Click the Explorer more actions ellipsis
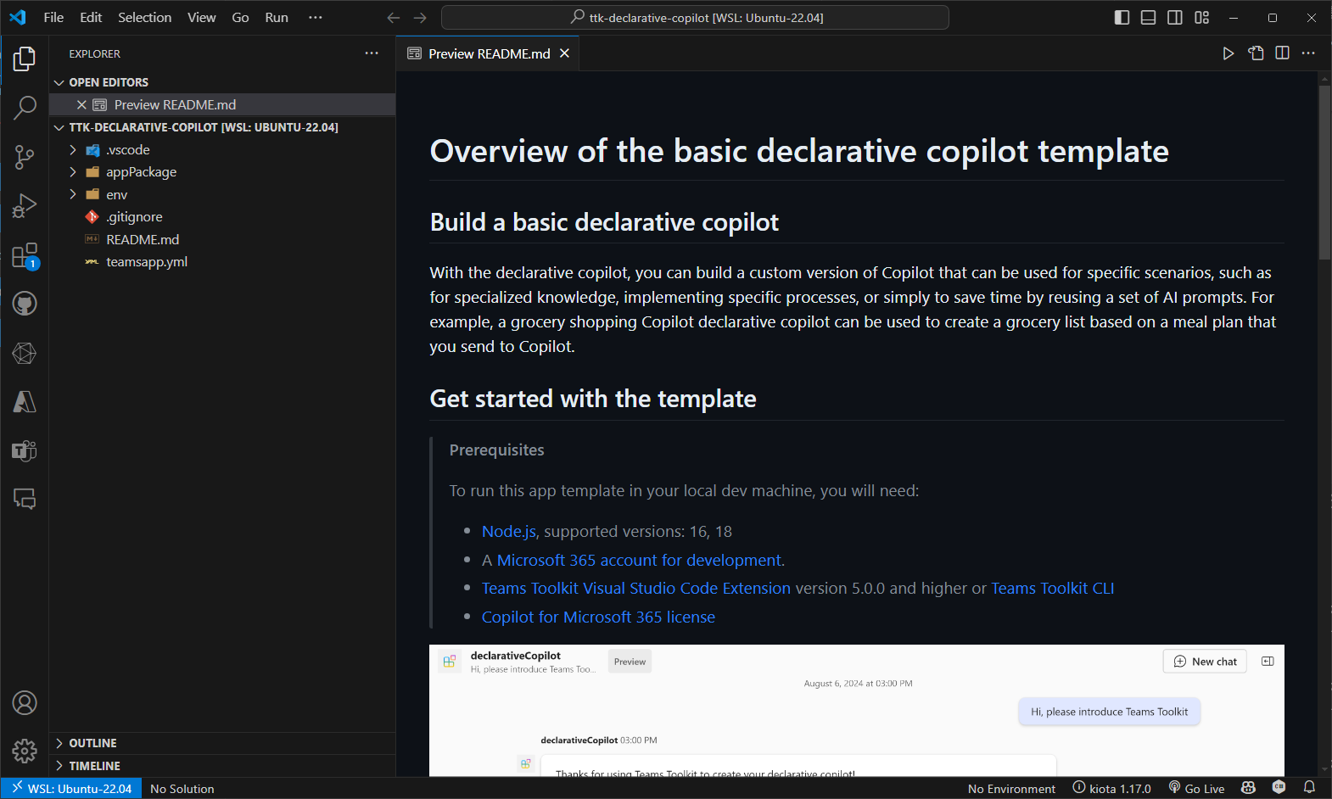1332x799 pixels. 372,53
